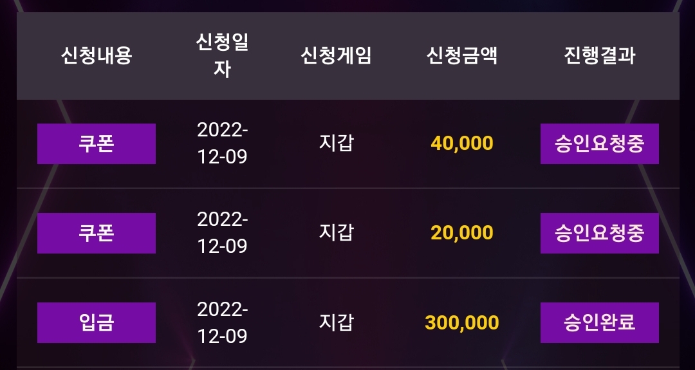Select the 신청금액 column header
This screenshot has height=370, width=695.
pos(462,56)
